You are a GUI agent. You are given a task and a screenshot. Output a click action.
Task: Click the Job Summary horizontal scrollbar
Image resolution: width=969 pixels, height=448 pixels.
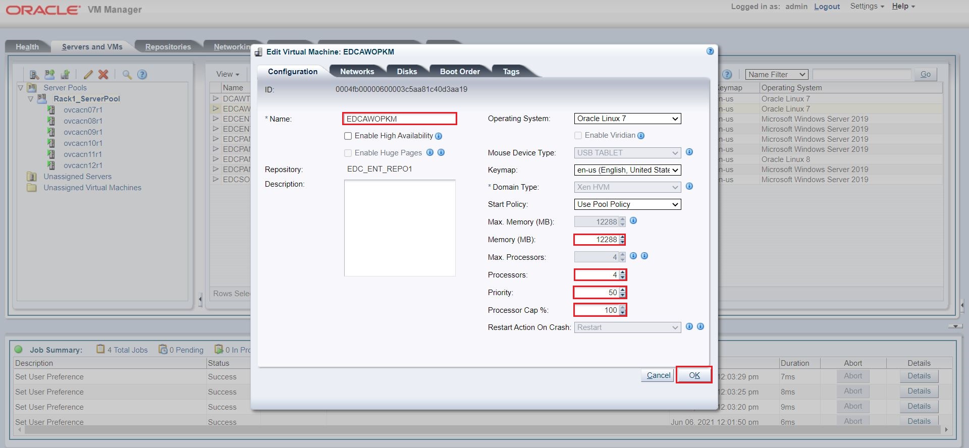(x=482, y=430)
